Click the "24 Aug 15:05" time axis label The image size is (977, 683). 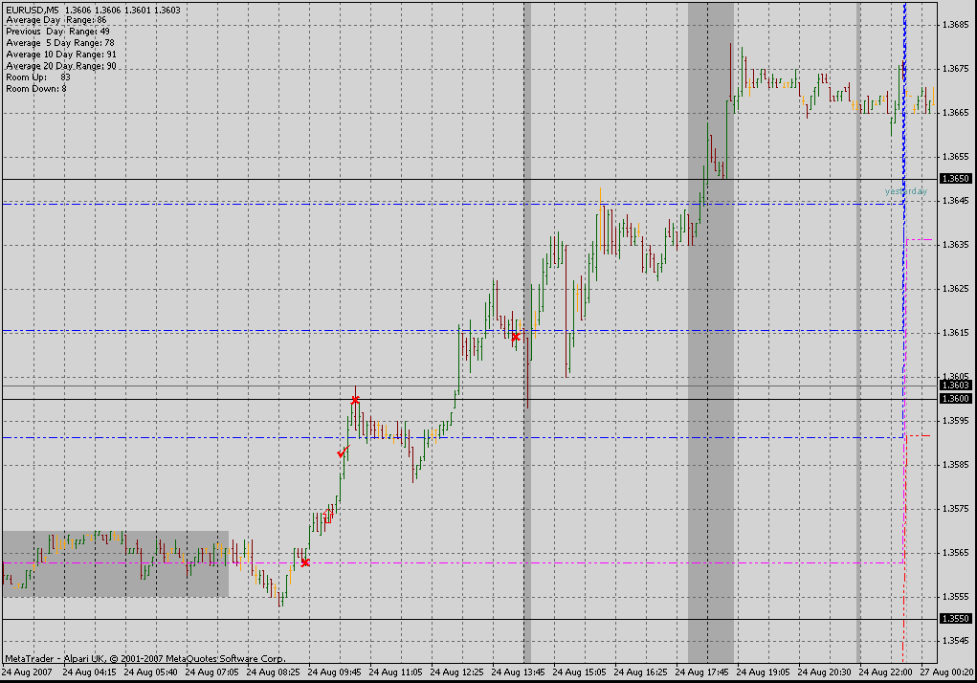pos(580,672)
